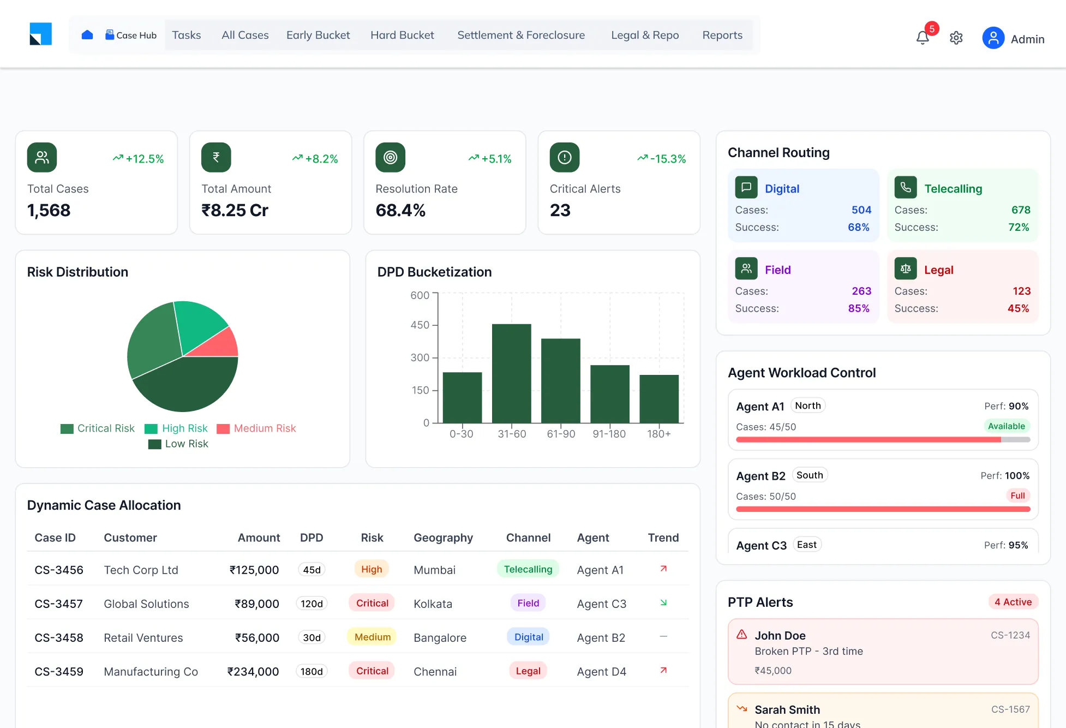
Task: Click the Admin profile name
Action: (1027, 39)
